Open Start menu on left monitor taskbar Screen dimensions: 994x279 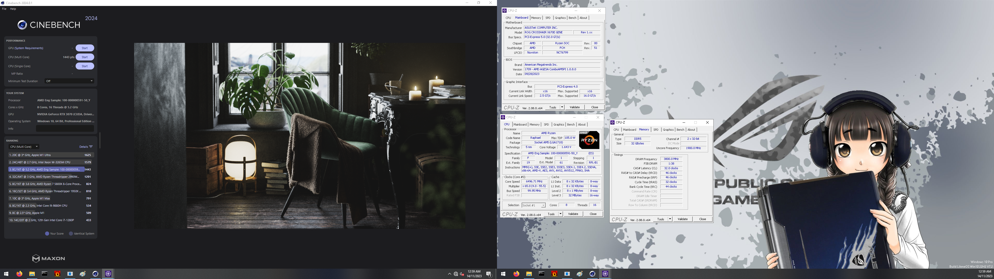(x=6, y=274)
